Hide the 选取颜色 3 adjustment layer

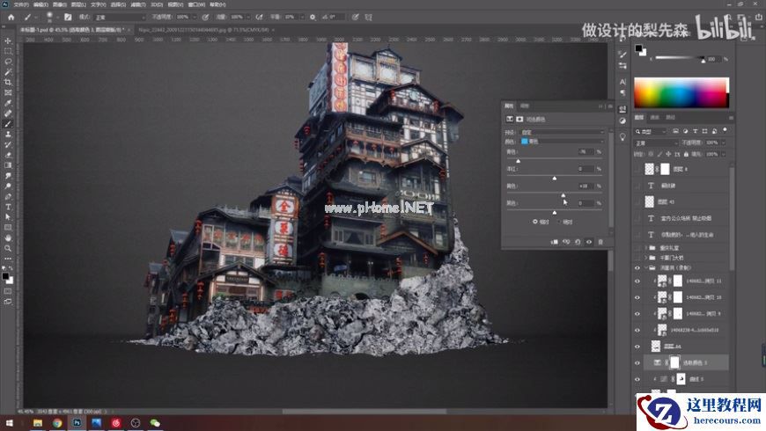(637, 362)
